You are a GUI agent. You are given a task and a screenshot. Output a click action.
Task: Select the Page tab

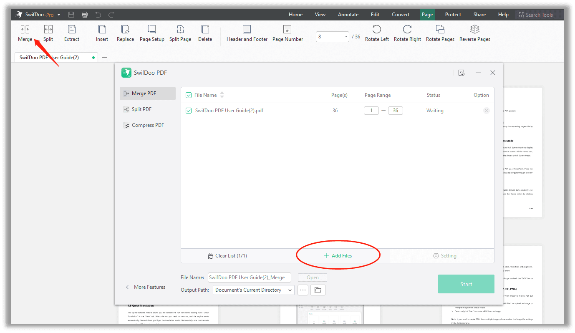427,15
